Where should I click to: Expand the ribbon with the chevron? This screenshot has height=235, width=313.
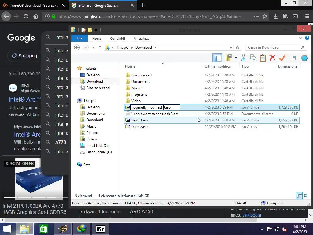click(x=300, y=38)
